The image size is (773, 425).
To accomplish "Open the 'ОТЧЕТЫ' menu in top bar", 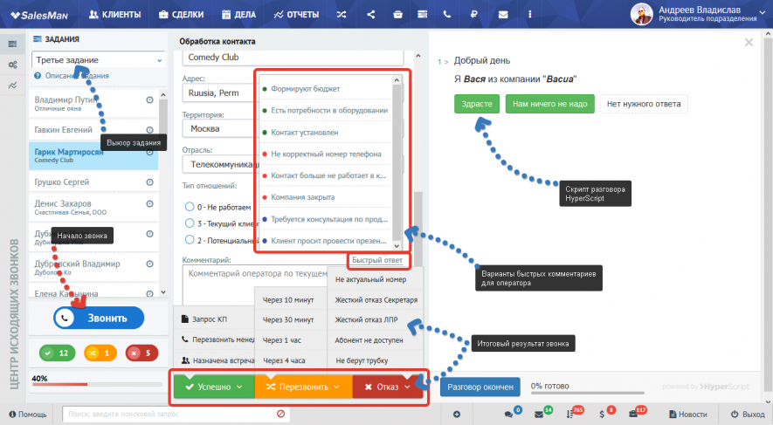I will [x=296, y=14].
